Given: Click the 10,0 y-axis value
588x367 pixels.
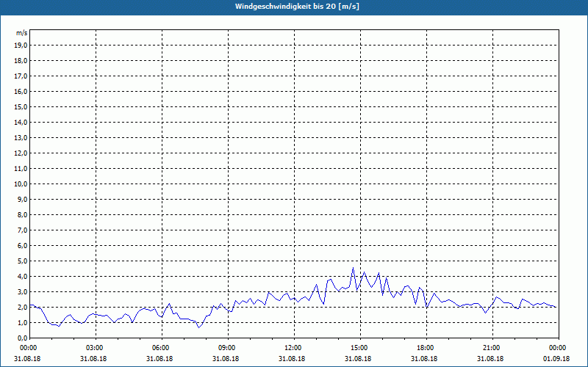Looking at the screenshot, I should 21,184.
